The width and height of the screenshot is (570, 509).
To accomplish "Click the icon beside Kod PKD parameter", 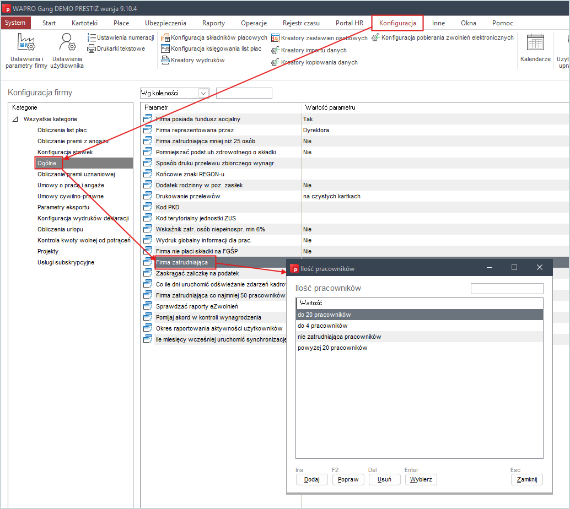I will click(148, 207).
